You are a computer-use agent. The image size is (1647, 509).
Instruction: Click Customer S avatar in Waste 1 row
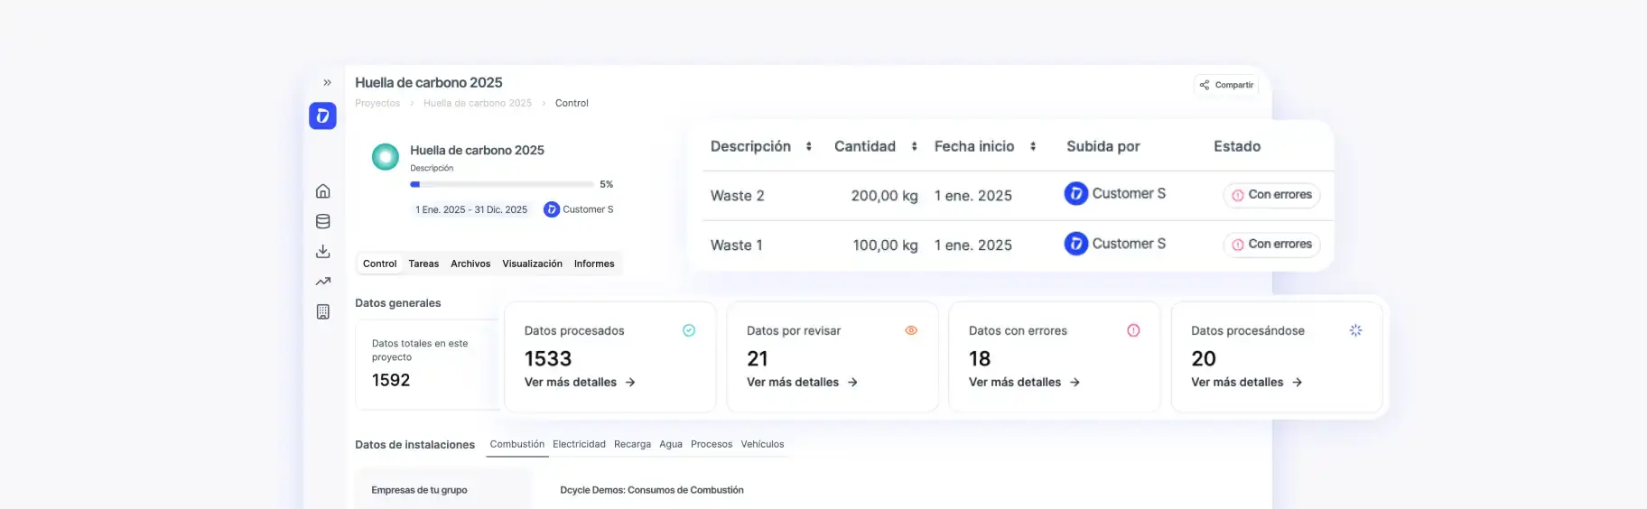1075,244
